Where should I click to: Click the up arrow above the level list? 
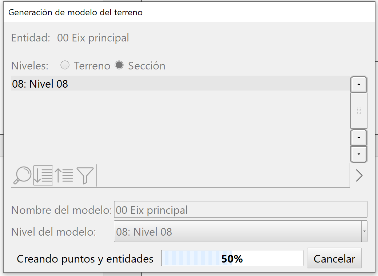pos(359,84)
